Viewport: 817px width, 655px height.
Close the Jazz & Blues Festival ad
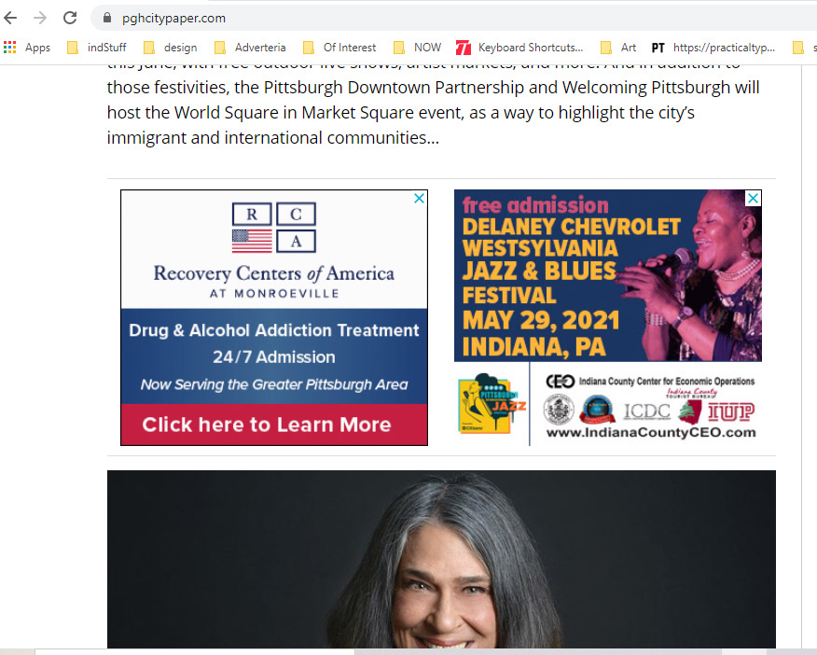pos(753,199)
